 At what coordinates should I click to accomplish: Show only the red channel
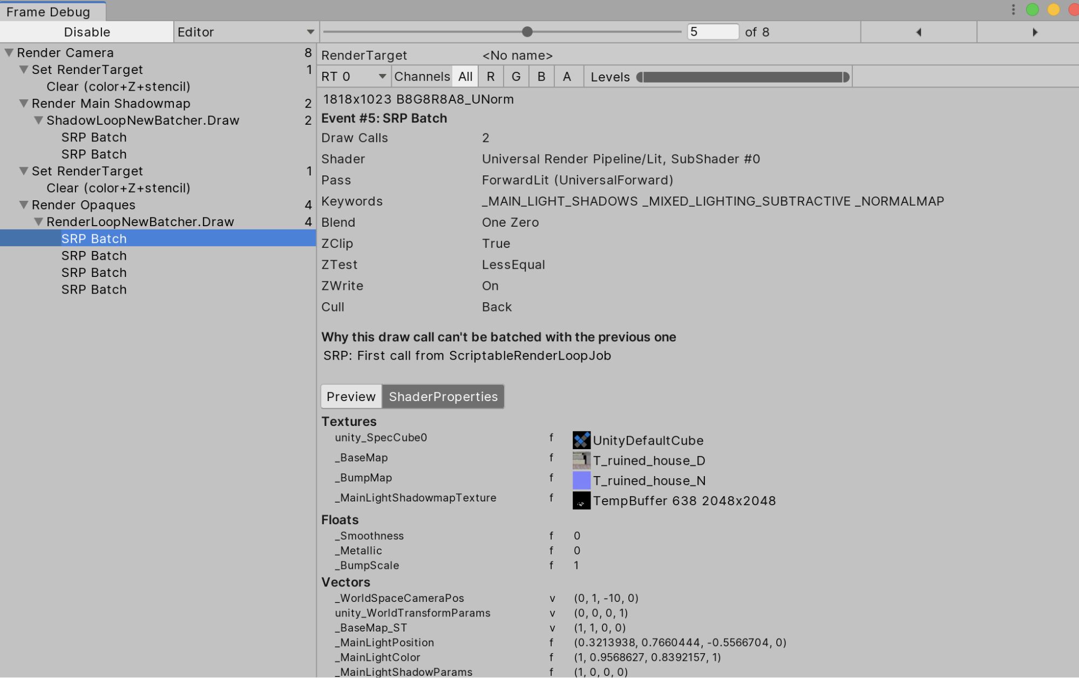coord(491,76)
